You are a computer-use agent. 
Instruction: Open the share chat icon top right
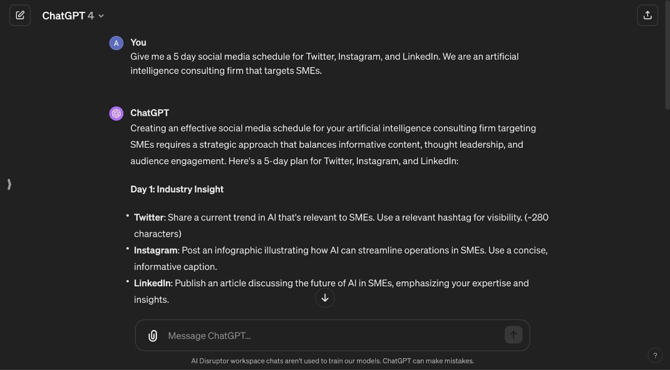(x=647, y=15)
